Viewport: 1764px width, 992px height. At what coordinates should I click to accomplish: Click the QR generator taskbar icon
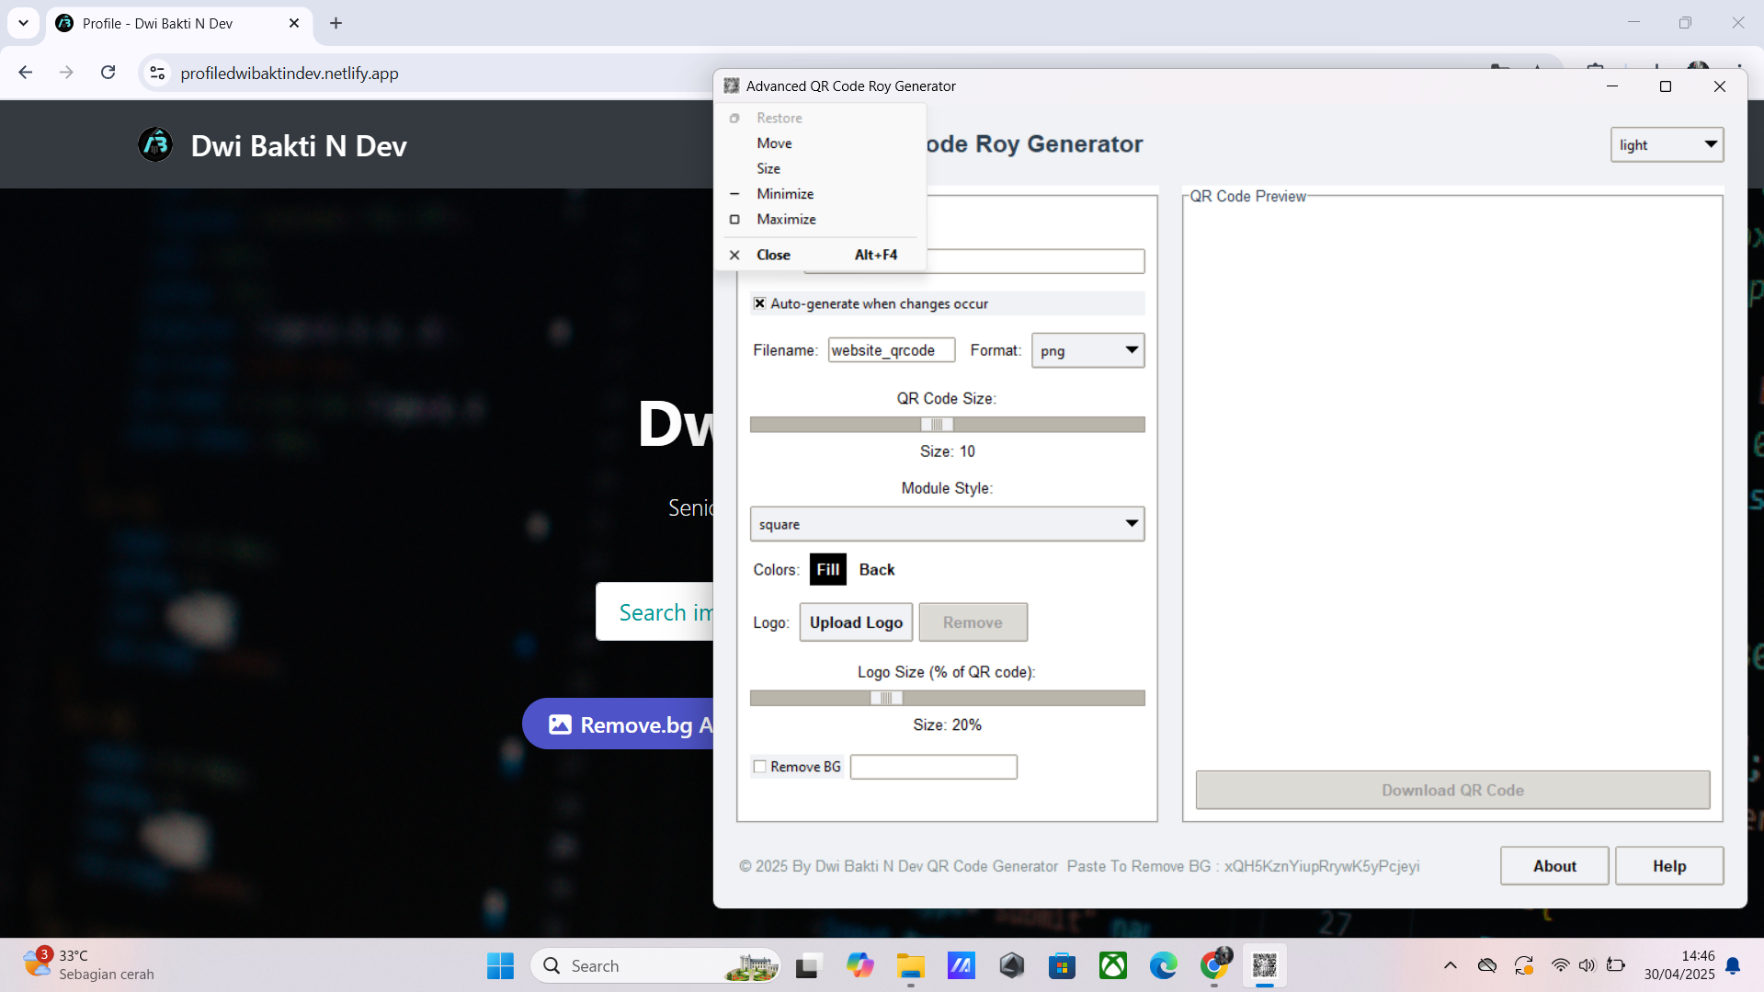tap(1265, 965)
